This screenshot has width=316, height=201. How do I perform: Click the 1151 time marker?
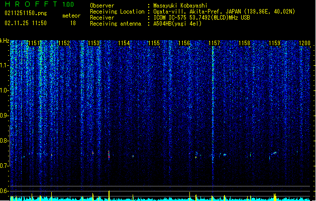tap(34, 43)
